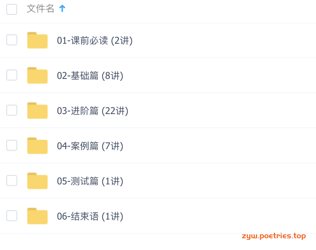Open the 06-结束语 folder icon
316x250 pixels.
coord(37,216)
